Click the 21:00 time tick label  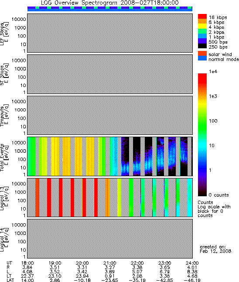click(110, 263)
